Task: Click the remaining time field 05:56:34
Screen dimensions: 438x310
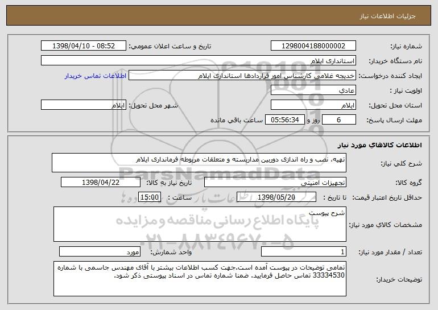Action: 284,120
